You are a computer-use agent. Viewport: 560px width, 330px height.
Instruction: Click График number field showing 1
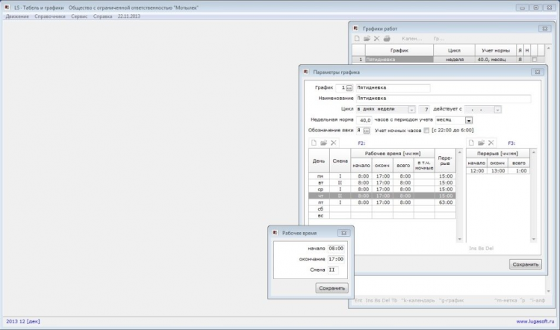[340, 87]
